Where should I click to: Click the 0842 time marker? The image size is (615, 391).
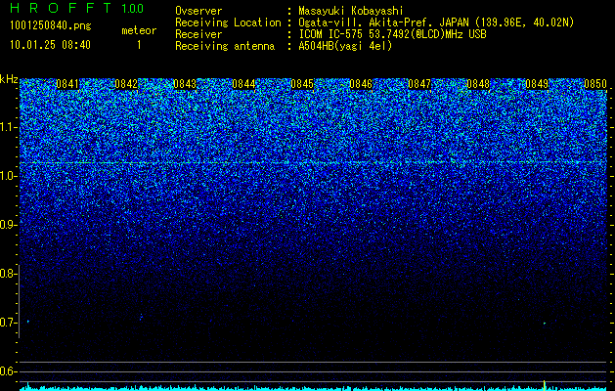point(126,84)
